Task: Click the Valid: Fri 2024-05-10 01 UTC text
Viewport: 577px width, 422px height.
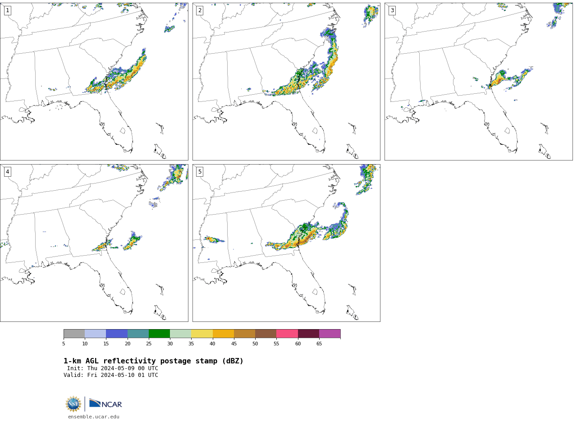Action: point(111,375)
